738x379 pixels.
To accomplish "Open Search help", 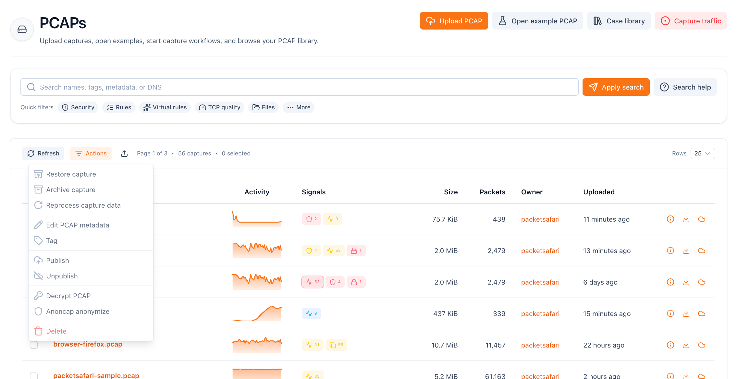I will pos(685,87).
